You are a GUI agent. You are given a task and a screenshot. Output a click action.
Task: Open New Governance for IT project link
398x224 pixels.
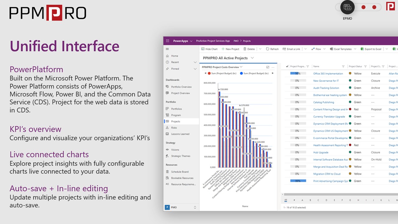(x=326, y=81)
